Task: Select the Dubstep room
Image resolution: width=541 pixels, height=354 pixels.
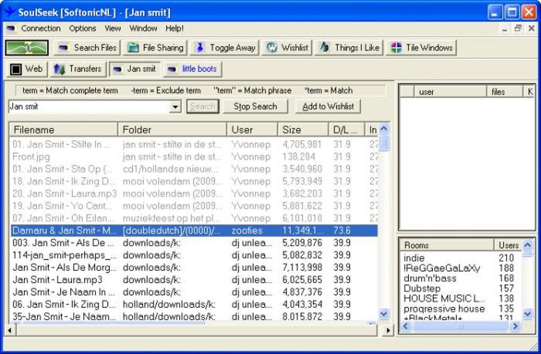Action: tap(422, 288)
